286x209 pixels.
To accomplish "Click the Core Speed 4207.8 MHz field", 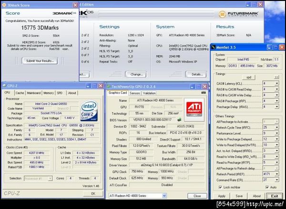I will pyautogui.click(x=37, y=153).
